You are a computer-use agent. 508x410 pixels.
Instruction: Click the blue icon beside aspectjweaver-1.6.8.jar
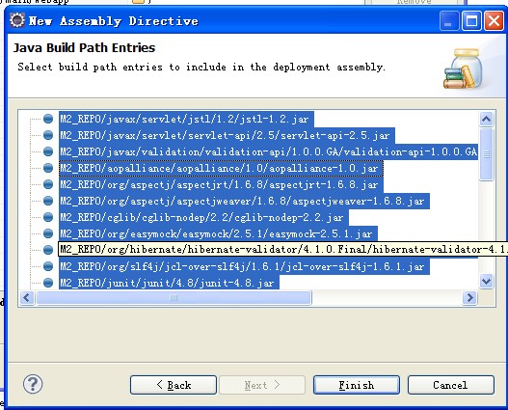pyautogui.click(x=48, y=201)
